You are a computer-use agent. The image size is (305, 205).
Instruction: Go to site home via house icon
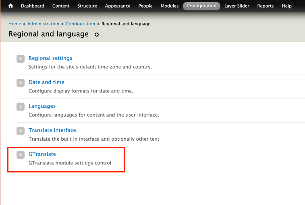(11, 6)
